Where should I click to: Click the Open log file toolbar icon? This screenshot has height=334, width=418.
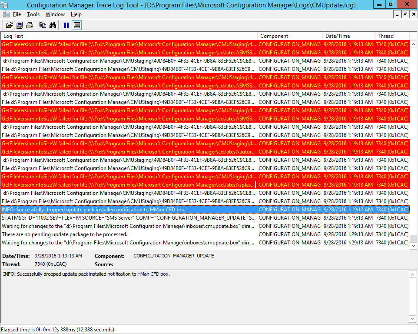tap(9, 25)
